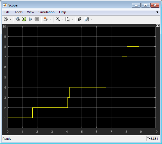The image size is (162, 144).
Task: Click the Scale Y-Axis Limits icon
Action: pos(68,19)
